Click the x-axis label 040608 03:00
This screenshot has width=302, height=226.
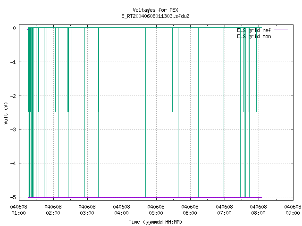(x=87, y=210)
